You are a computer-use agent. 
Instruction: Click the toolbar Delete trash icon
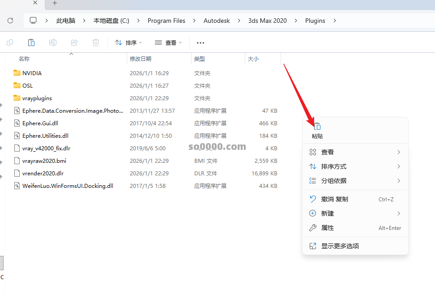click(x=96, y=42)
